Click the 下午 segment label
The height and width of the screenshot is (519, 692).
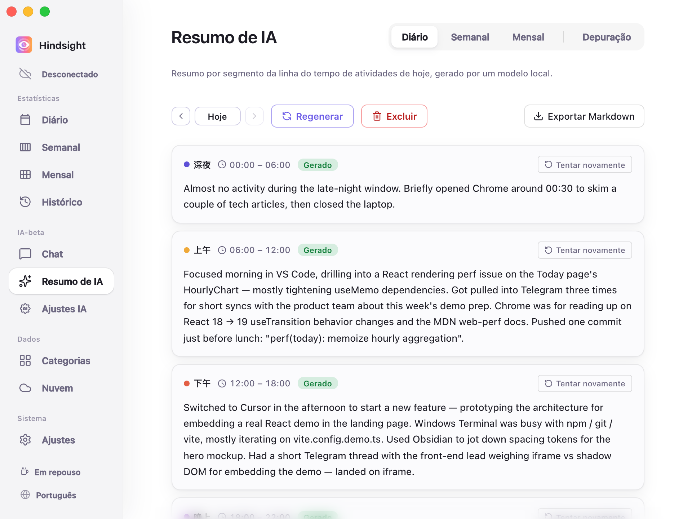[202, 383]
